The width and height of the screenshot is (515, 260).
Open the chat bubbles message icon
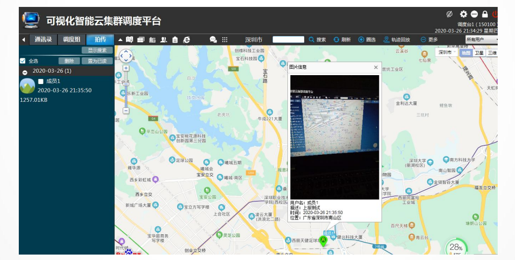(213, 40)
